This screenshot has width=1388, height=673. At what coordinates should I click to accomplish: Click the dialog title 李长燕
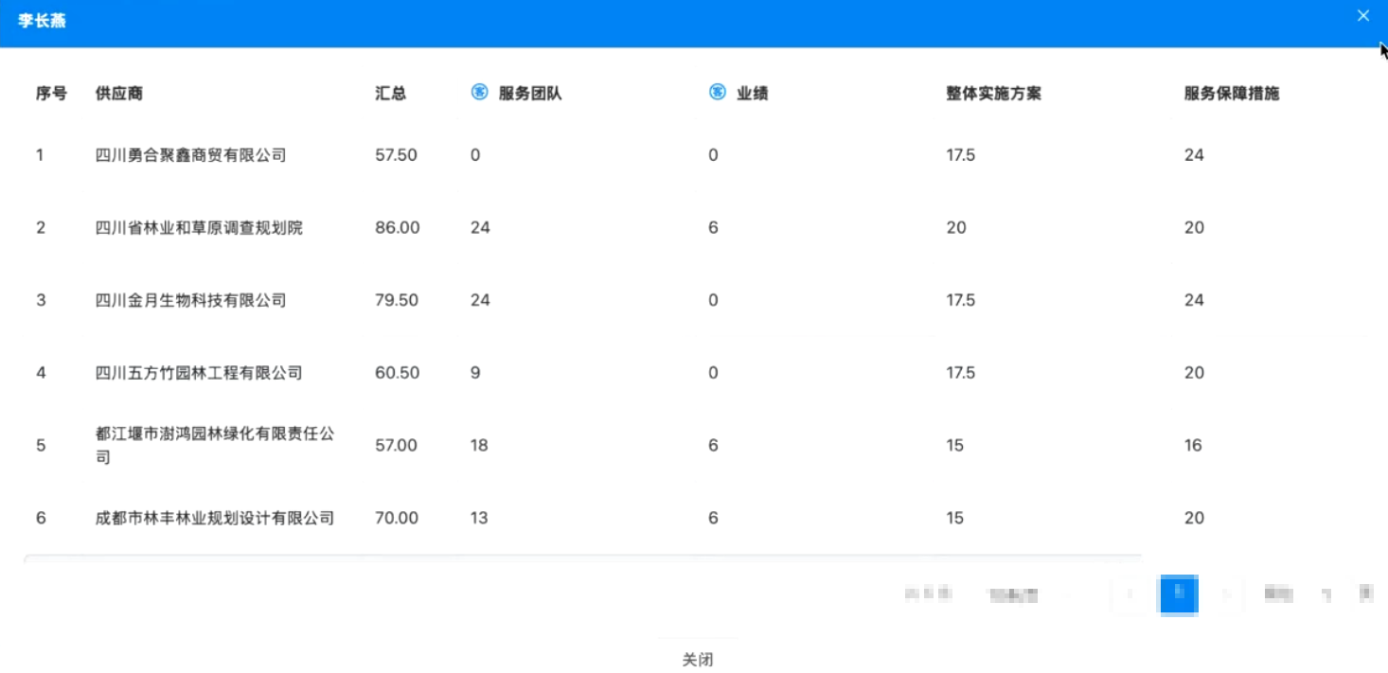(43, 20)
